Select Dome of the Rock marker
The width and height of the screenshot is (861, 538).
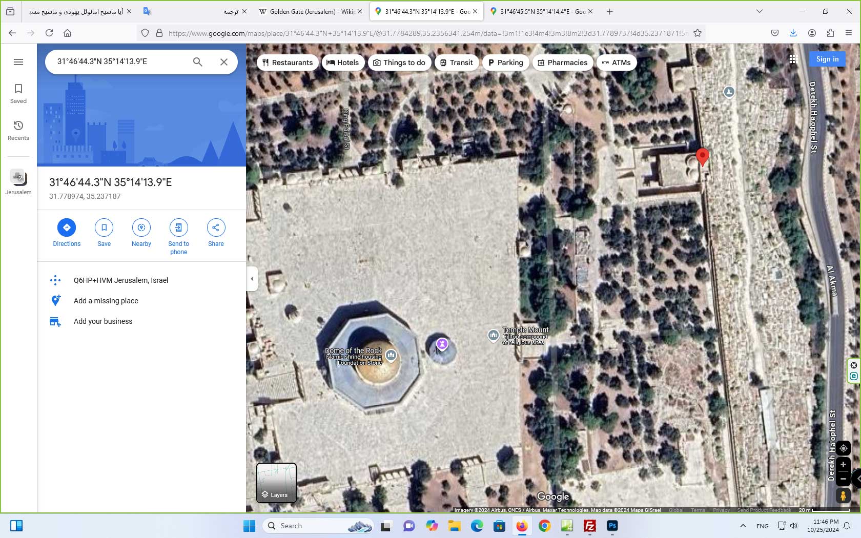391,355
